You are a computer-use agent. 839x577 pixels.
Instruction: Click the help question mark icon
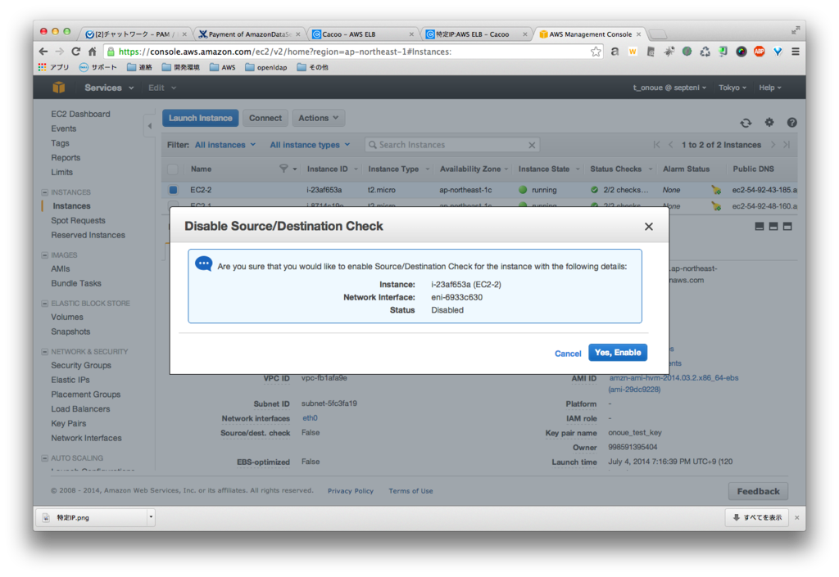click(x=792, y=122)
